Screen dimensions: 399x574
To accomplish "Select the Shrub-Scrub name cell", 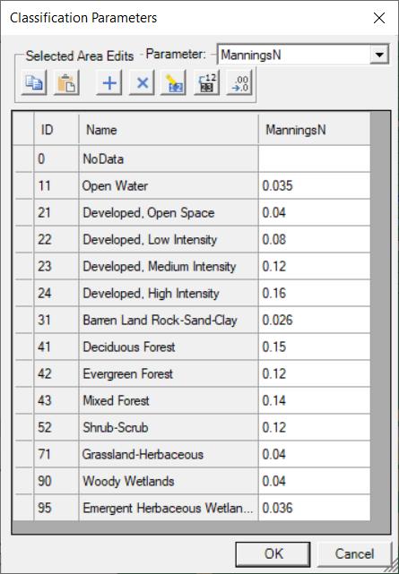I will [169, 427].
